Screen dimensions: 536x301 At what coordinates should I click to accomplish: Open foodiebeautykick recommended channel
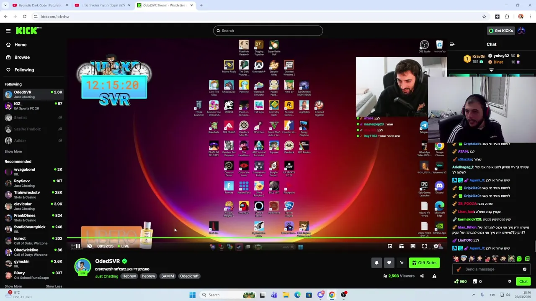[33, 229]
